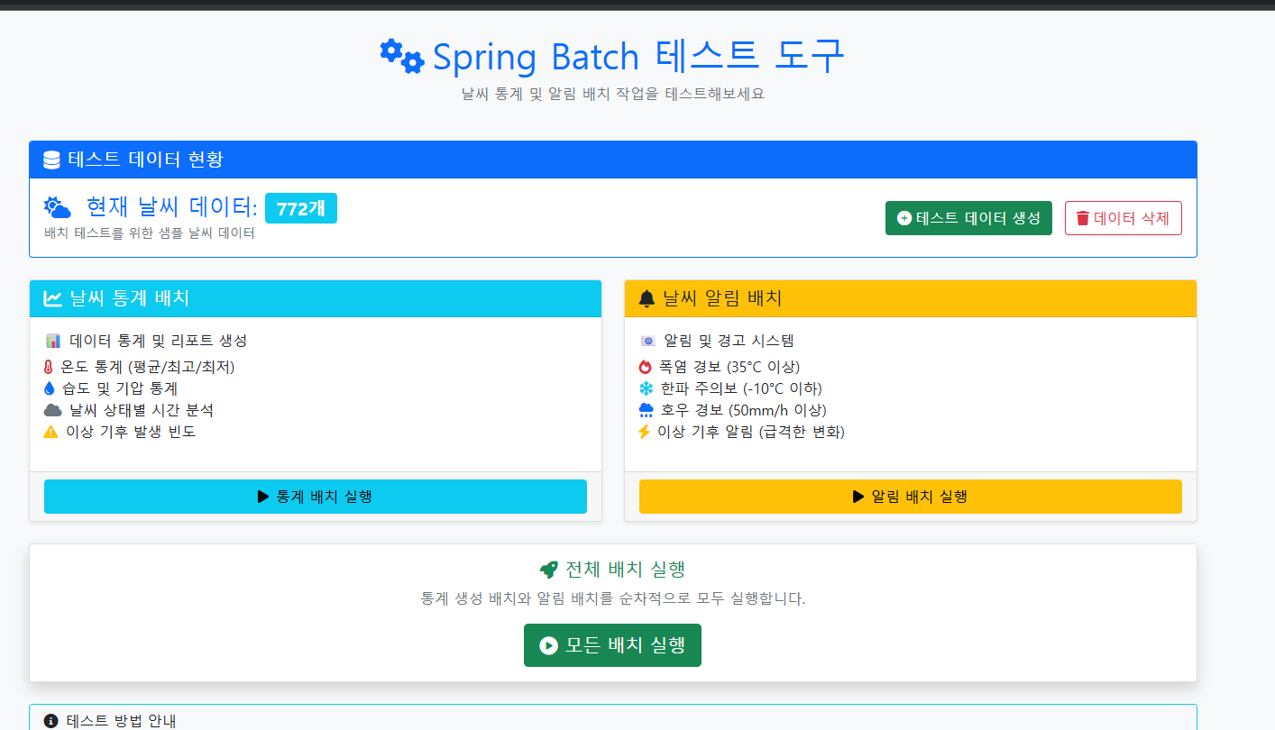Click the 이상 기후 발생 빈도 text
The height and width of the screenshot is (730, 1275).
pos(131,432)
